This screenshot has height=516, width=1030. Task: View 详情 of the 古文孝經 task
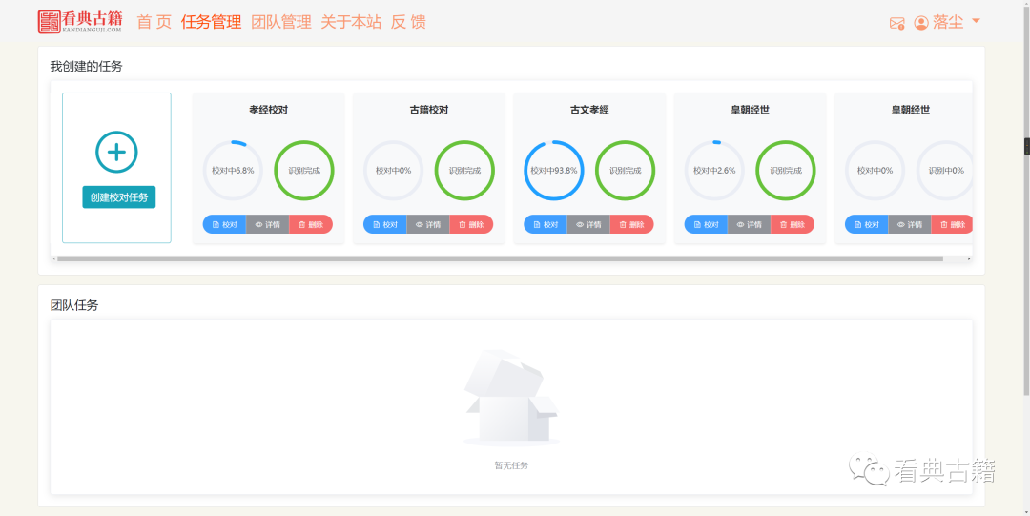588,224
